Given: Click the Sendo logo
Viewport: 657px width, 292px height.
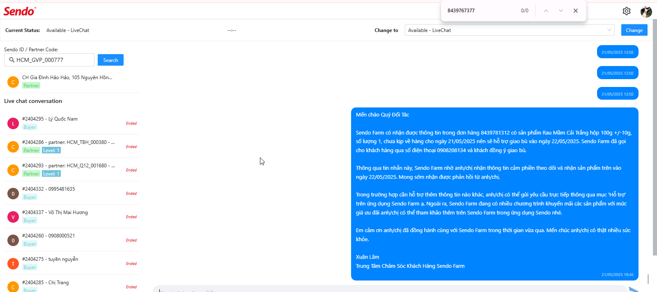Looking at the screenshot, I should point(20,11).
